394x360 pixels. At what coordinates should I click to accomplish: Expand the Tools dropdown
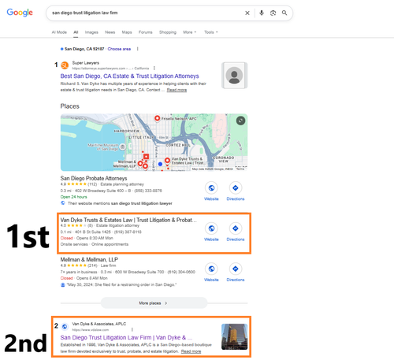(211, 32)
